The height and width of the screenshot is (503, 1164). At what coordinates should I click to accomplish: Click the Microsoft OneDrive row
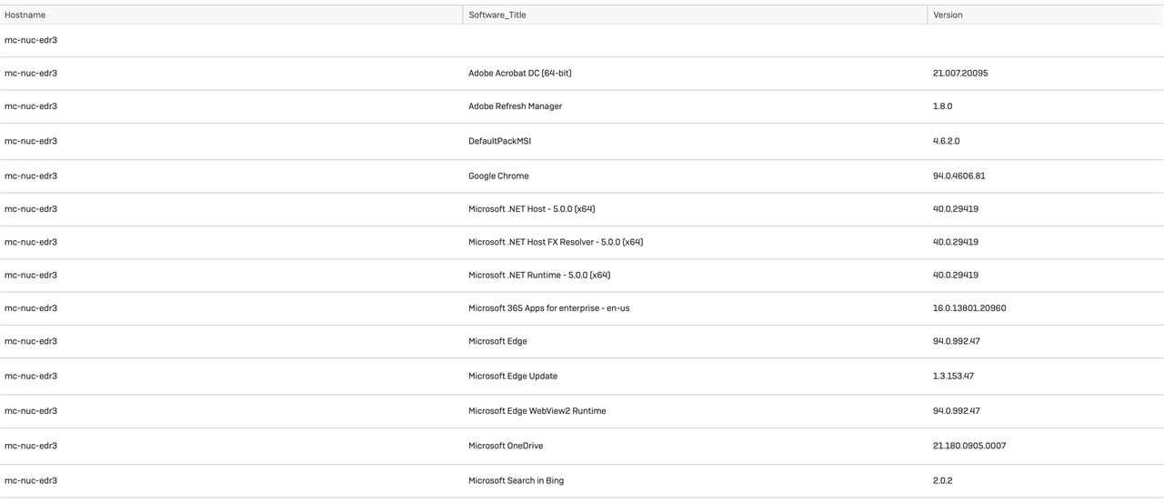582,446
